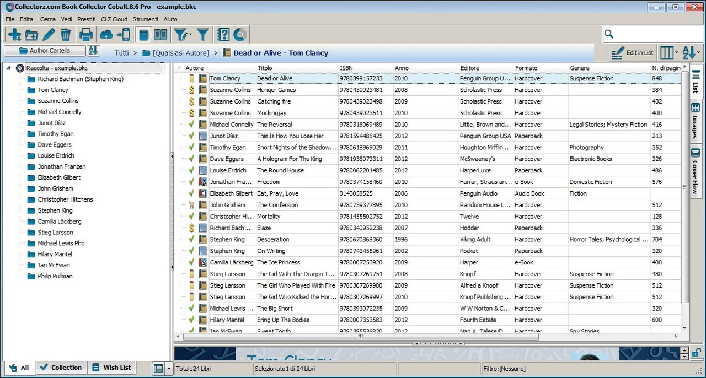Viewport: 706px width, 378px height.
Task: Click the dollar status icon on Blaze row
Action: [x=191, y=228]
